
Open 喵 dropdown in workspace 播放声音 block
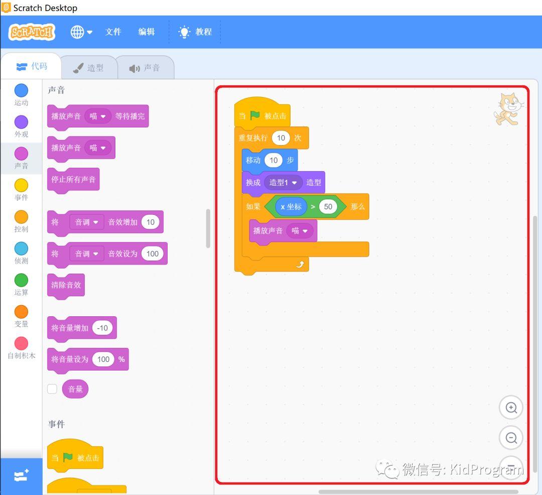tap(300, 230)
